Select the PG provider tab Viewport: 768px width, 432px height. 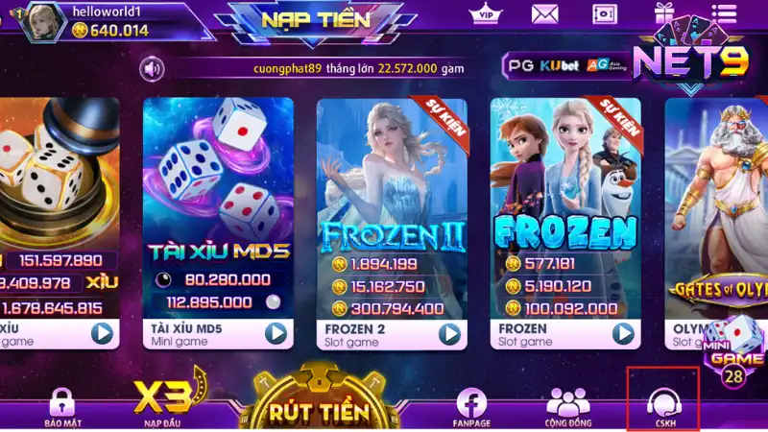click(520, 65)
